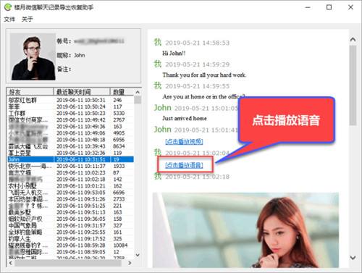
Task: Click the time cell 2019-06-11 10:49:36
Action: click(x=81, y=127)
